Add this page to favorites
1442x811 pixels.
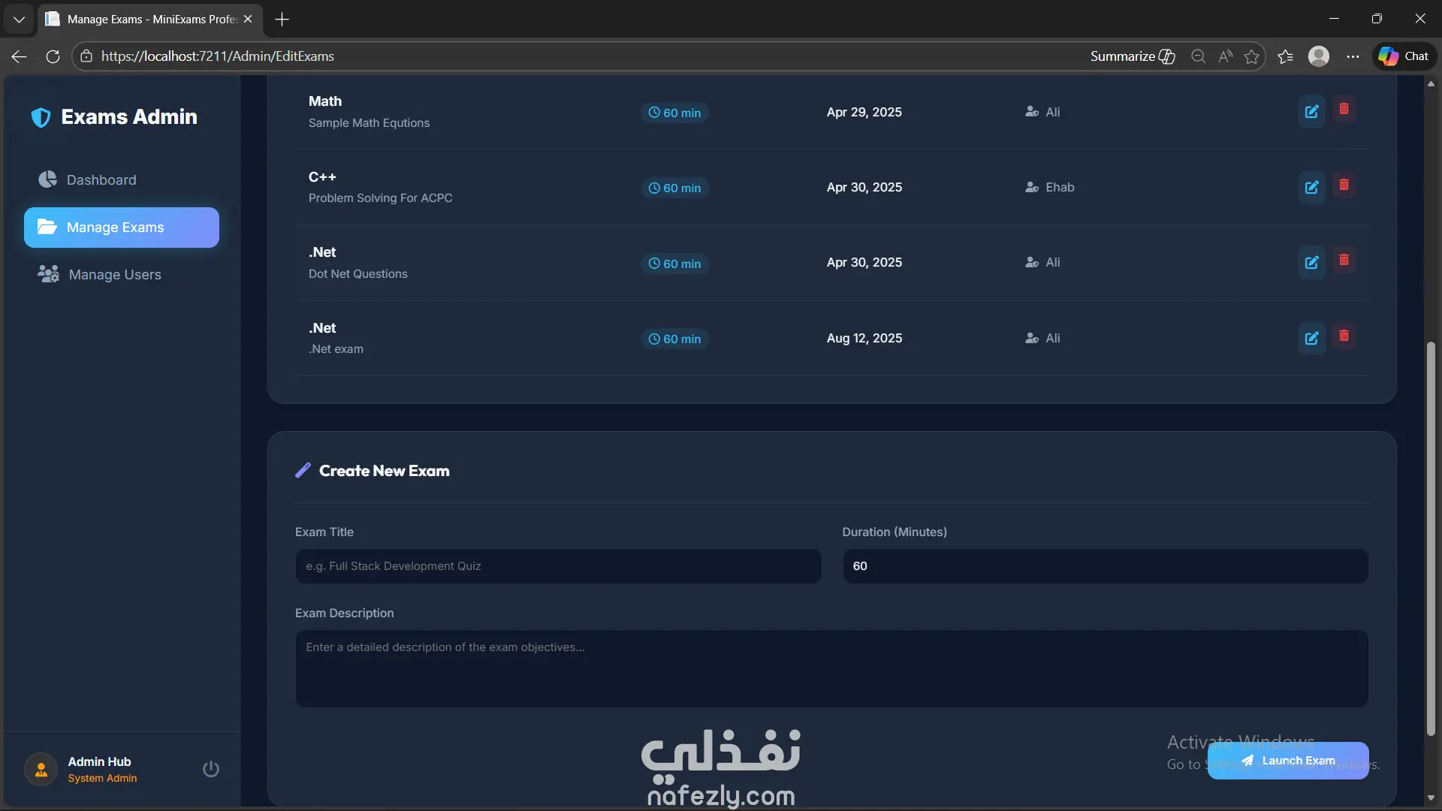click(x=1251, y=56)
